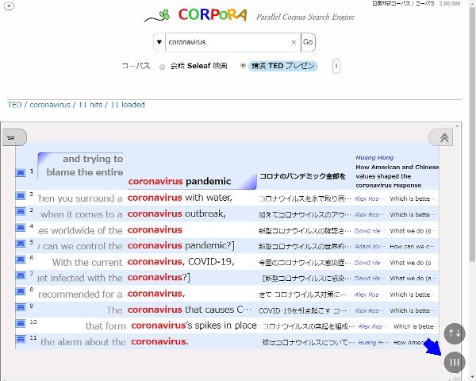Screen dimensions: 476x381
Task: Click in the coronavirus search input field
Action: point(226,42)
